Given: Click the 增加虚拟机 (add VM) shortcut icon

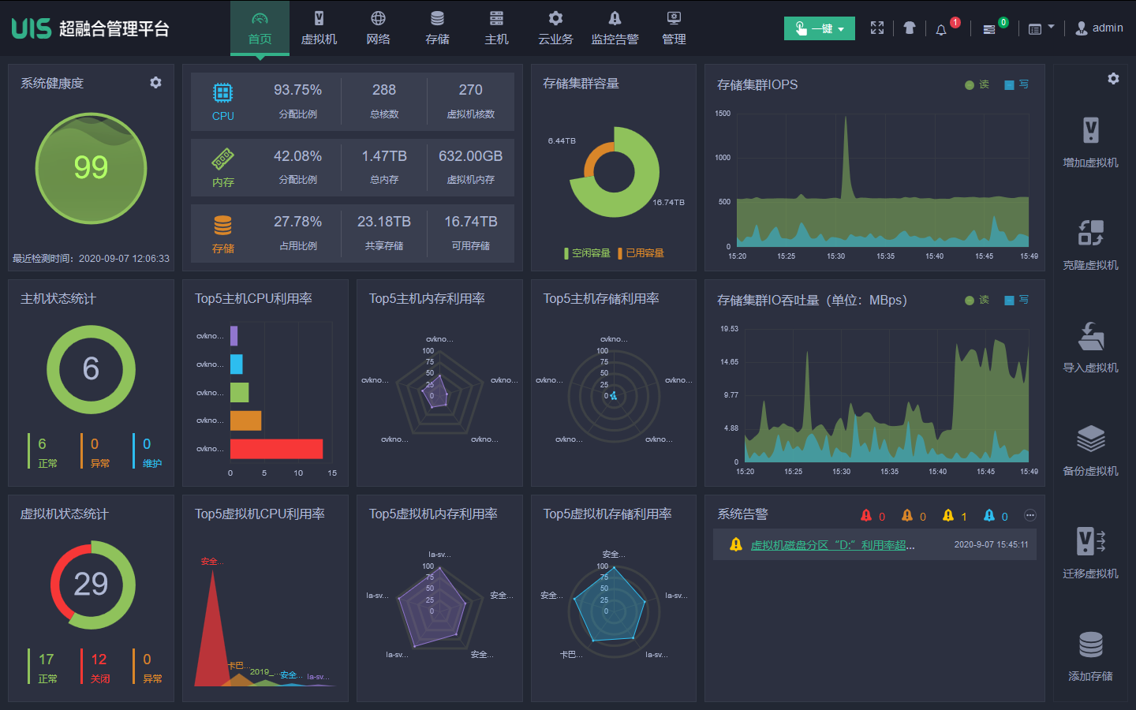Looking at the screenshot, I should coord(1090,130).
